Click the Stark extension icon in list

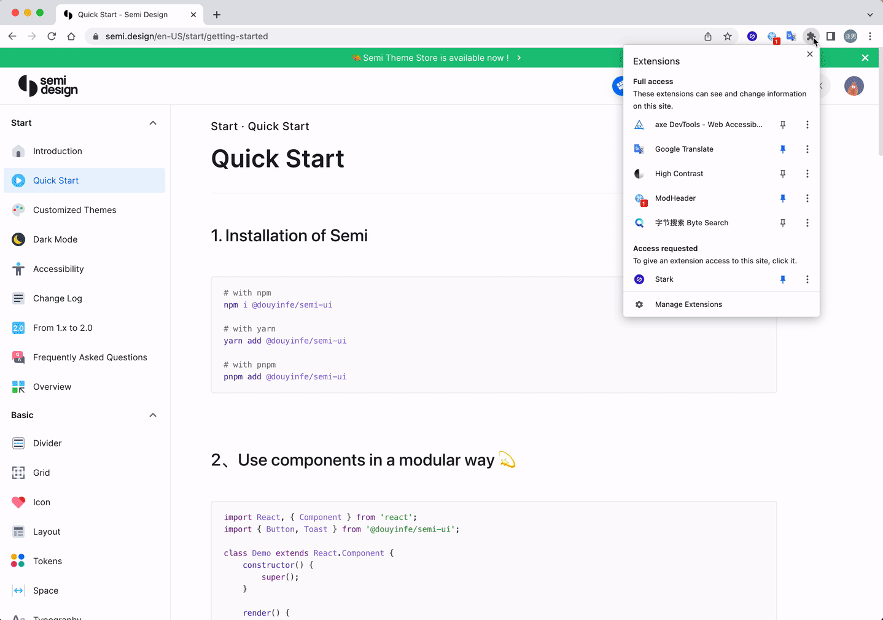pyautogui.click(x=639, y=279)
